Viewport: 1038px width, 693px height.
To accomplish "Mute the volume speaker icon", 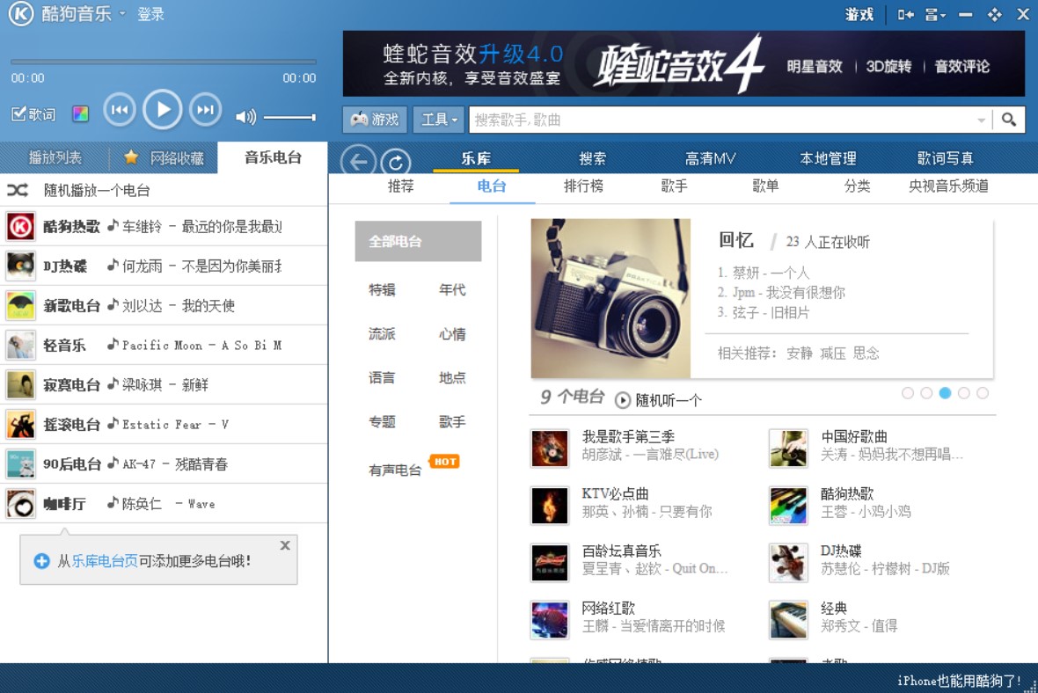I will (x=245, y=117).
